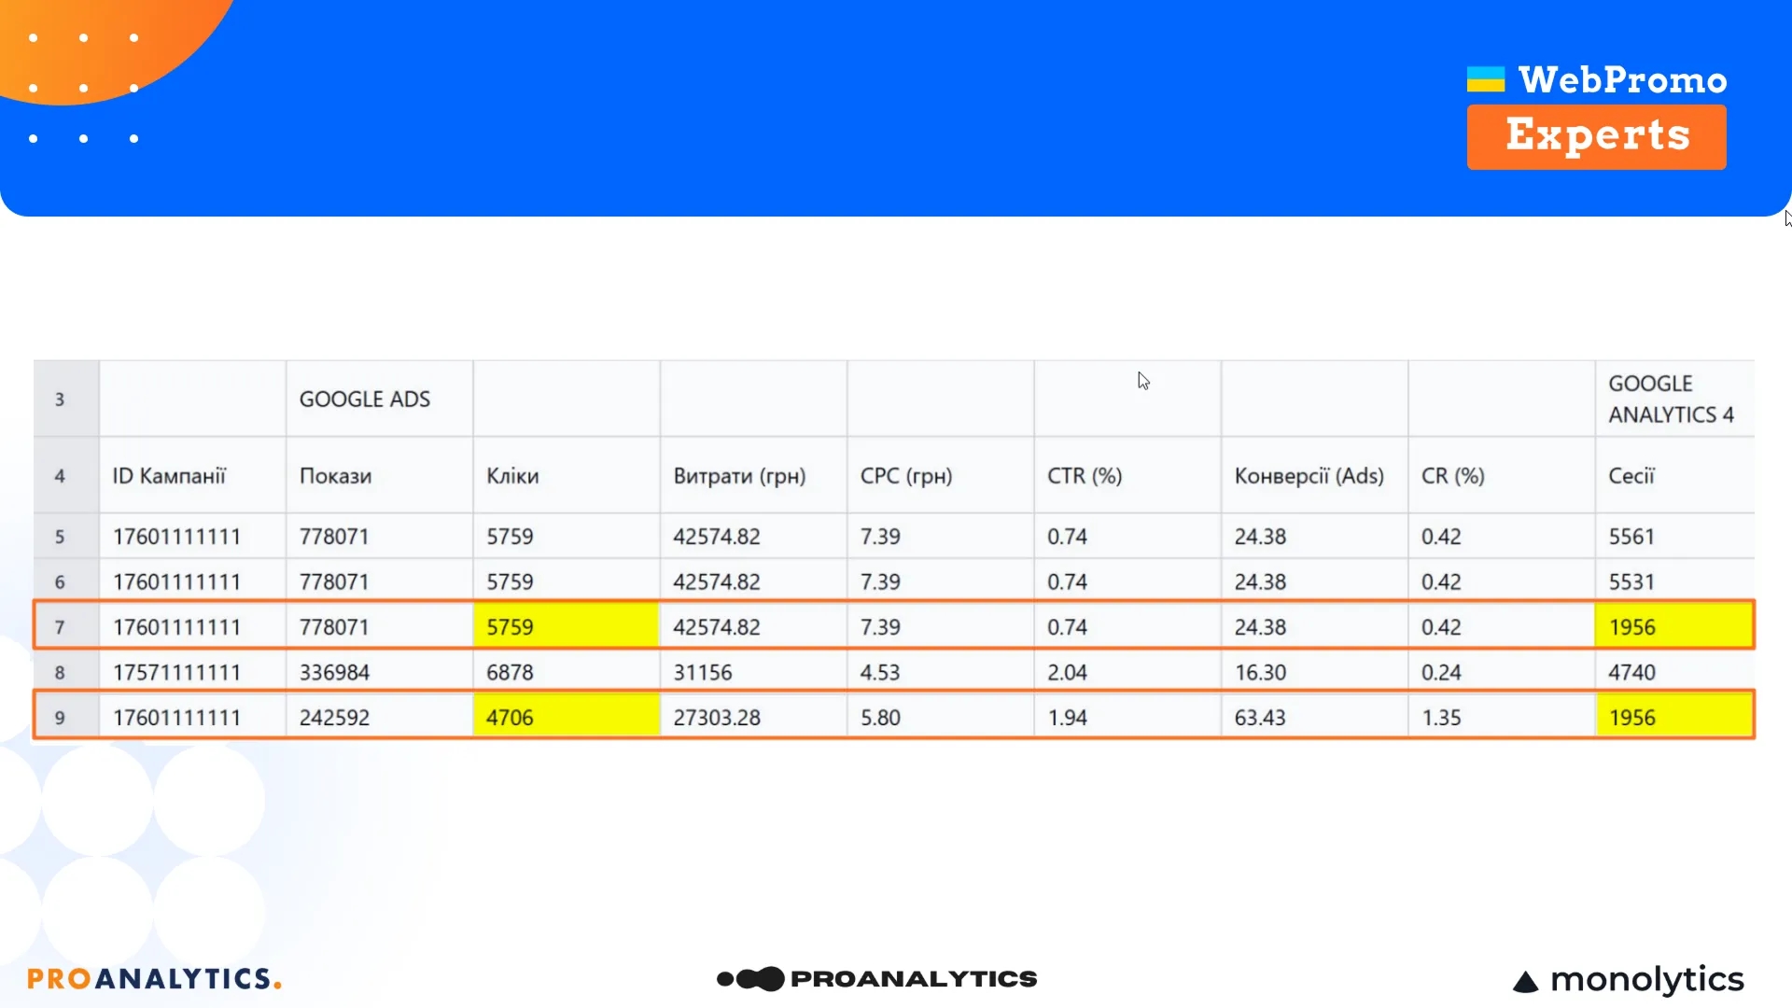
Task: Click the GOOGLE ADS header cell
Action: (x=365, y=399)
